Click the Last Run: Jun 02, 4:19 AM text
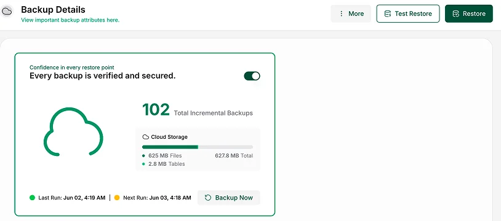Viewport: 501px width, 221px height. (71, 198)
